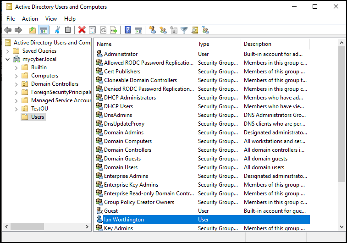Toggle the Show/Hide Console Tree icon
Viewport: 347px width, 243px height.
(x=43, y=30)
